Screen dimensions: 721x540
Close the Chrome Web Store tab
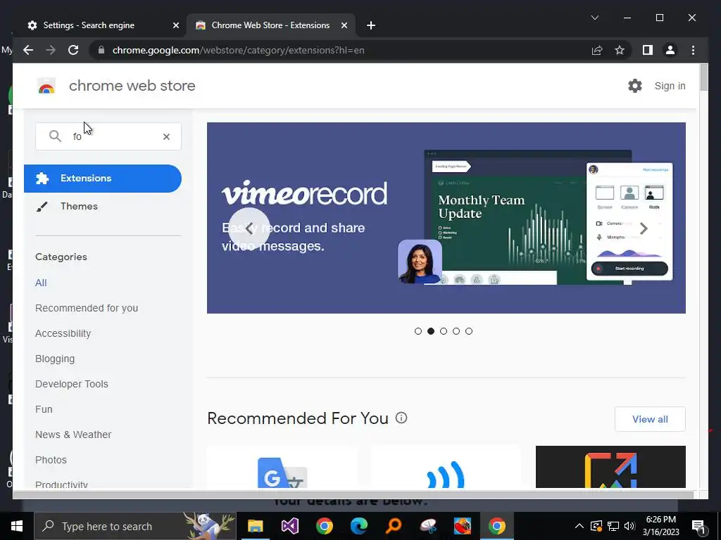(x=344, y=25)
